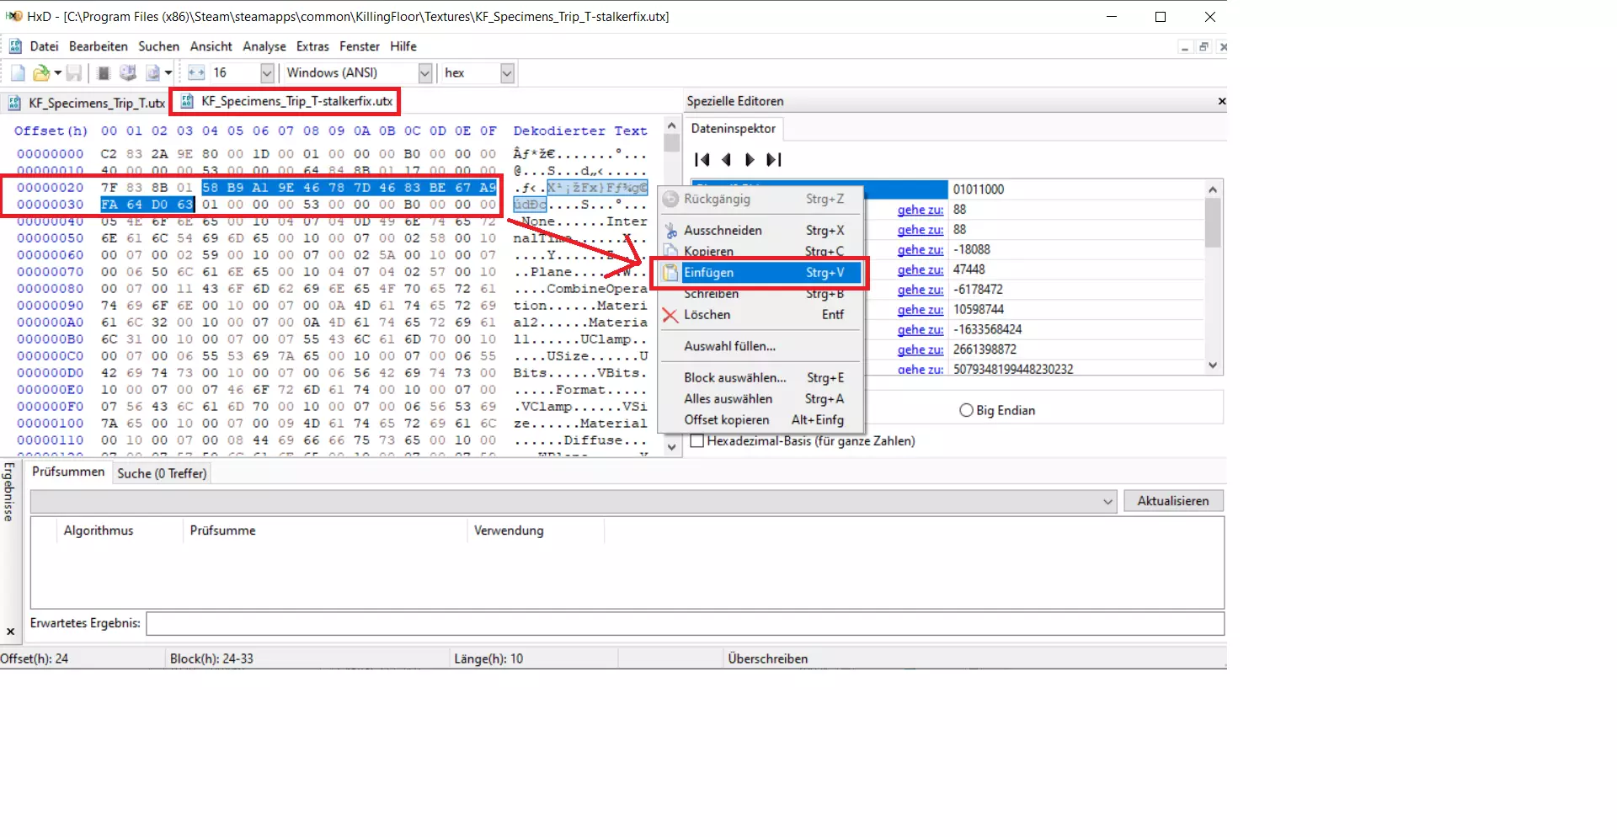Jump to first byte in Dateninspektor

pyautogui.click(x=702, y=160)
